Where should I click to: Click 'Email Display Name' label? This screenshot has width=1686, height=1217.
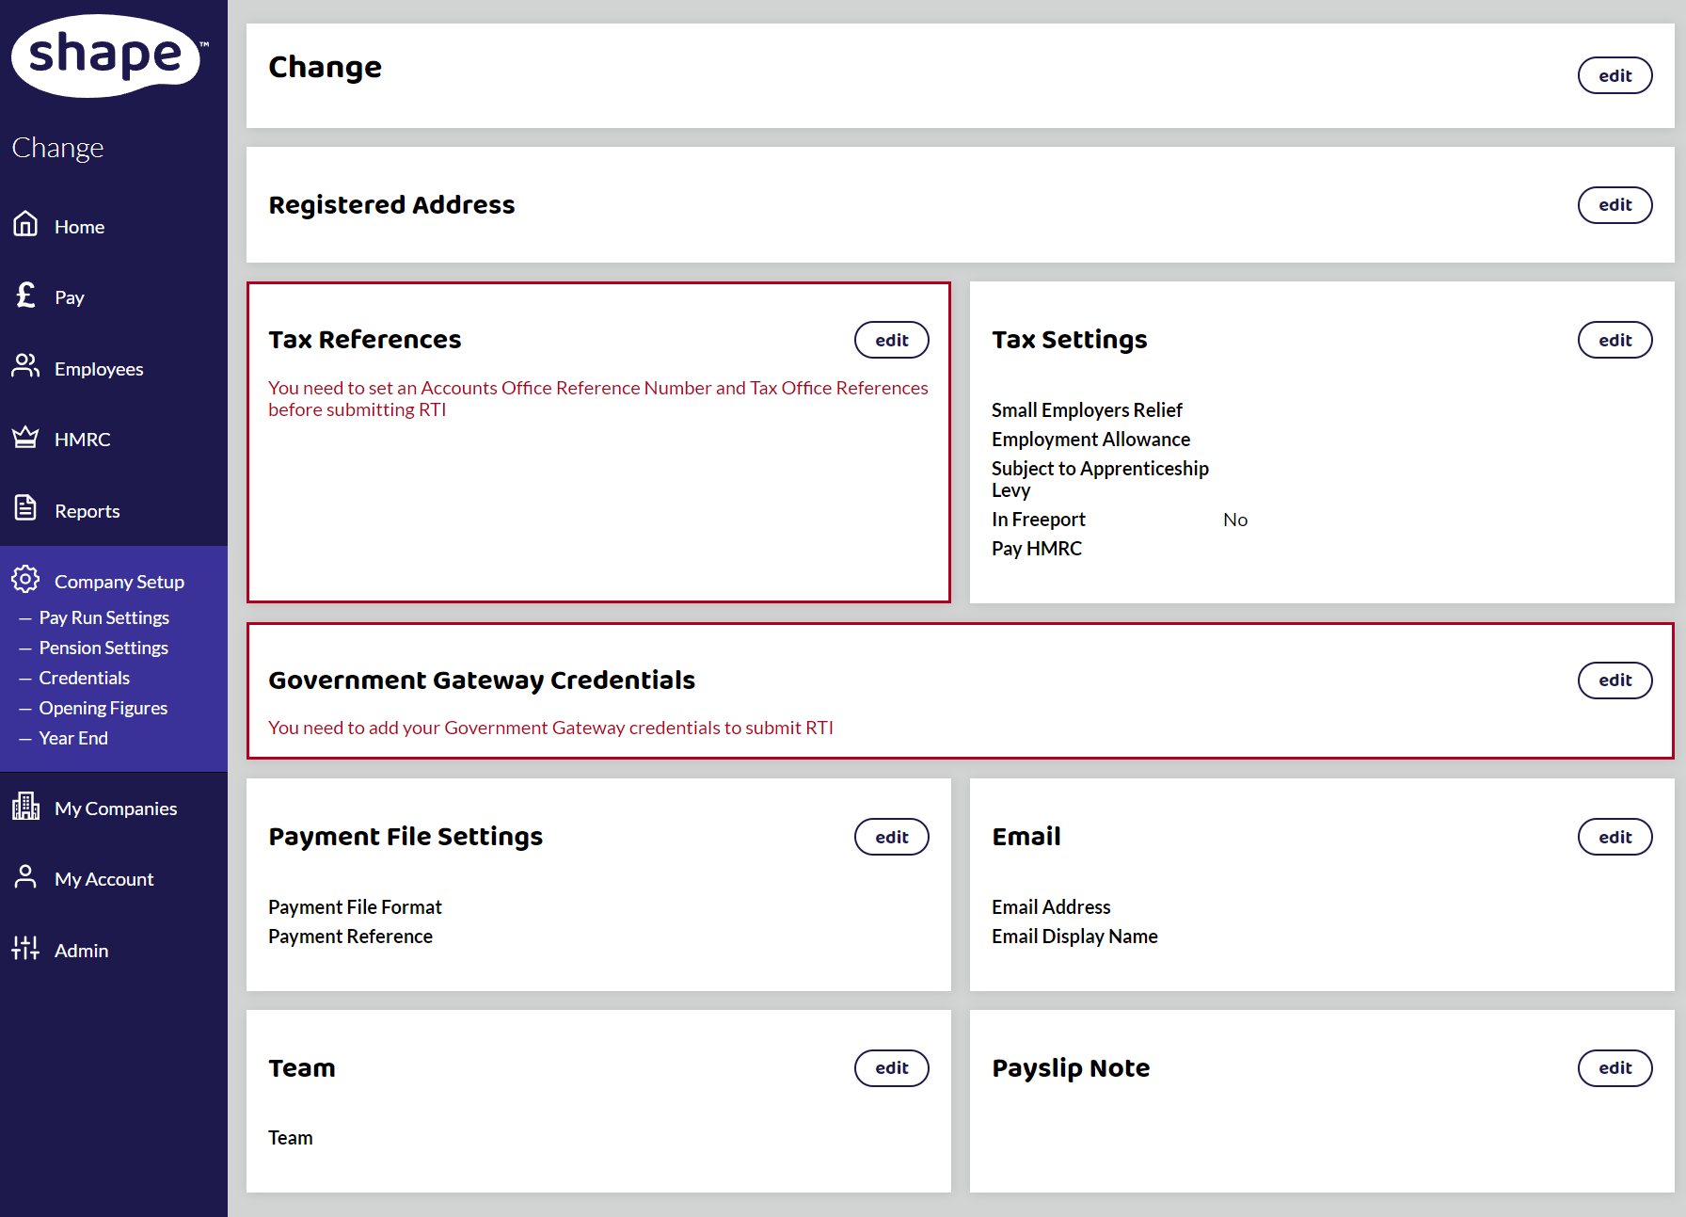tap(1074, 937)
